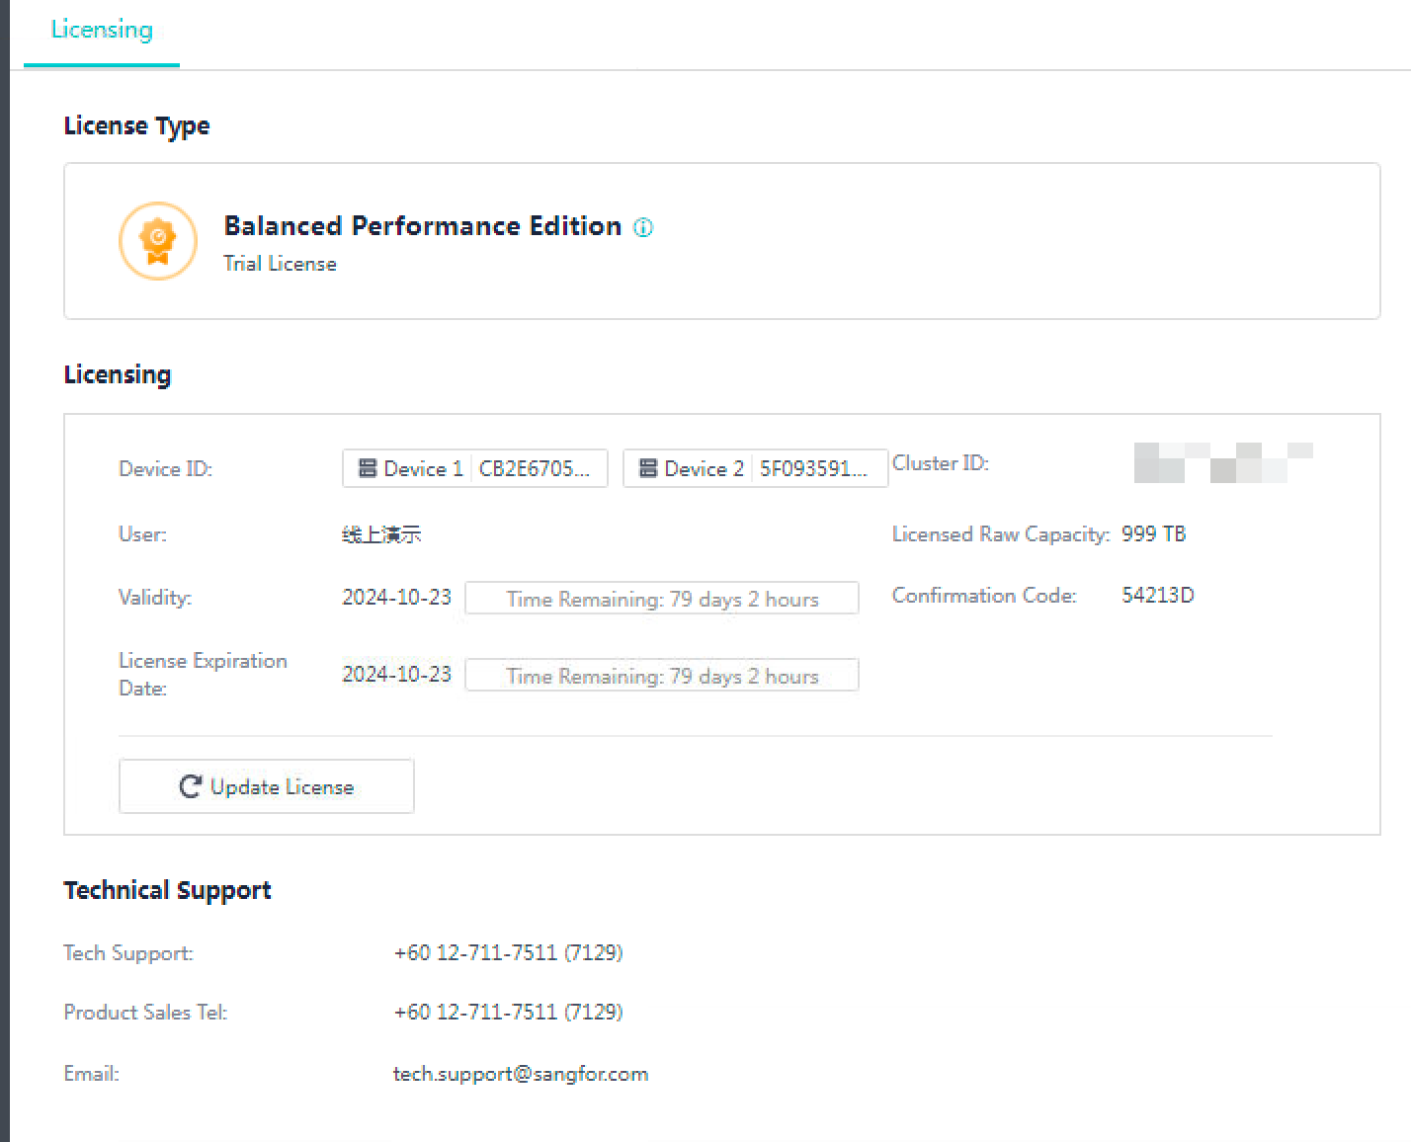The width and height of the screenshot is (1411, 1142).
Task: Click the blurred Cluster ID value
Action: pos(1223,463)
